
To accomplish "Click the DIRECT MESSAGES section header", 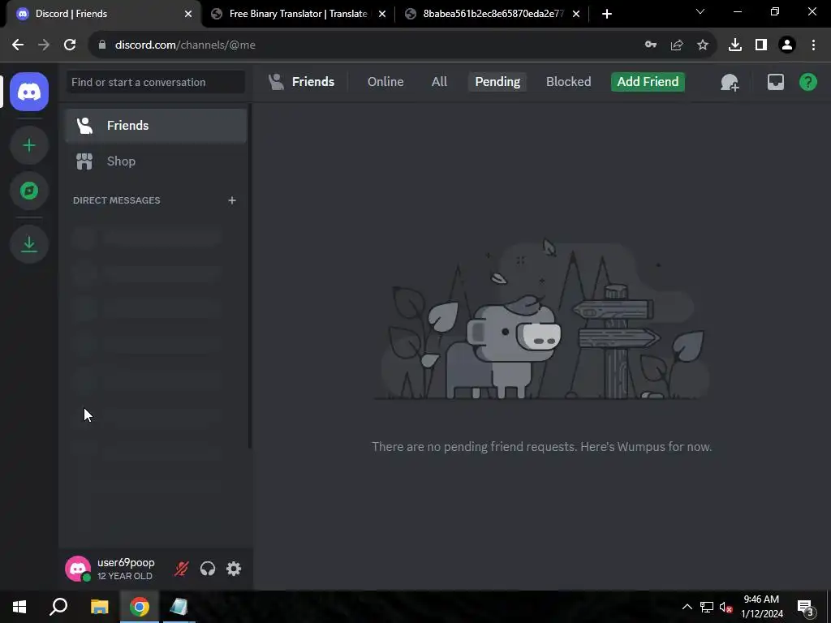I will click(x=117, y=200).
